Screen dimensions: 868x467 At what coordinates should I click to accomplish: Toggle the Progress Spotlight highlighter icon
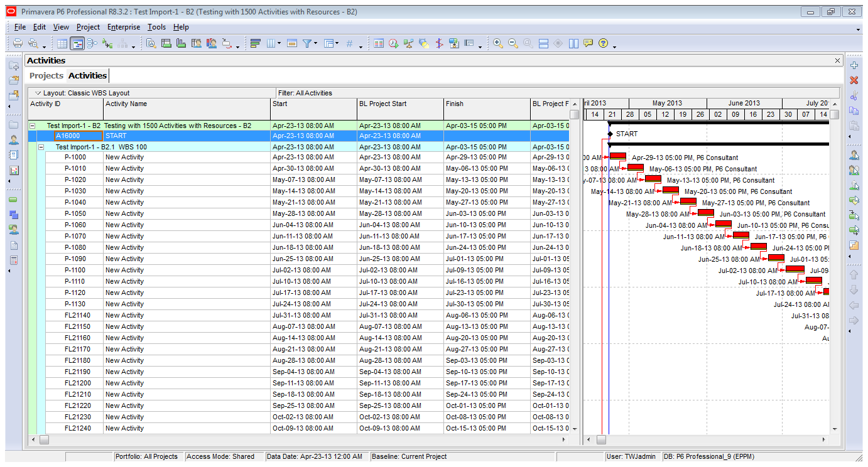click(x=424, y=43)
